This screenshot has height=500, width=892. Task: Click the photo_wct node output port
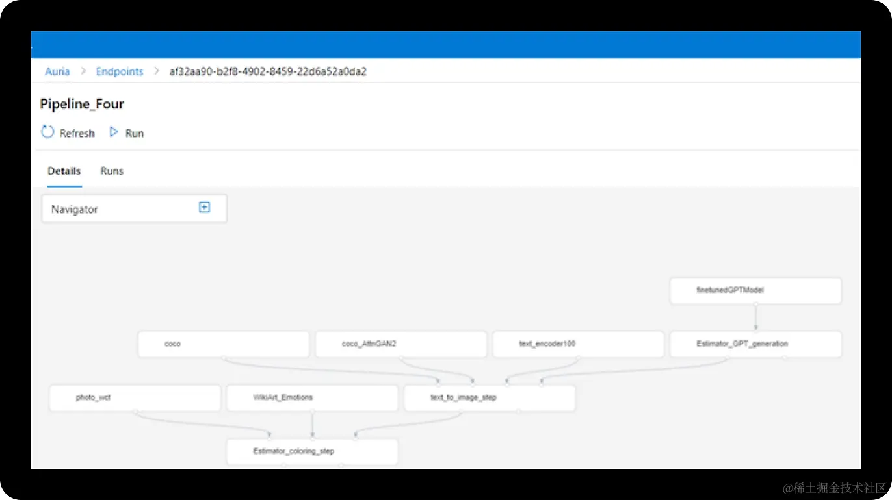pos(135,411)
